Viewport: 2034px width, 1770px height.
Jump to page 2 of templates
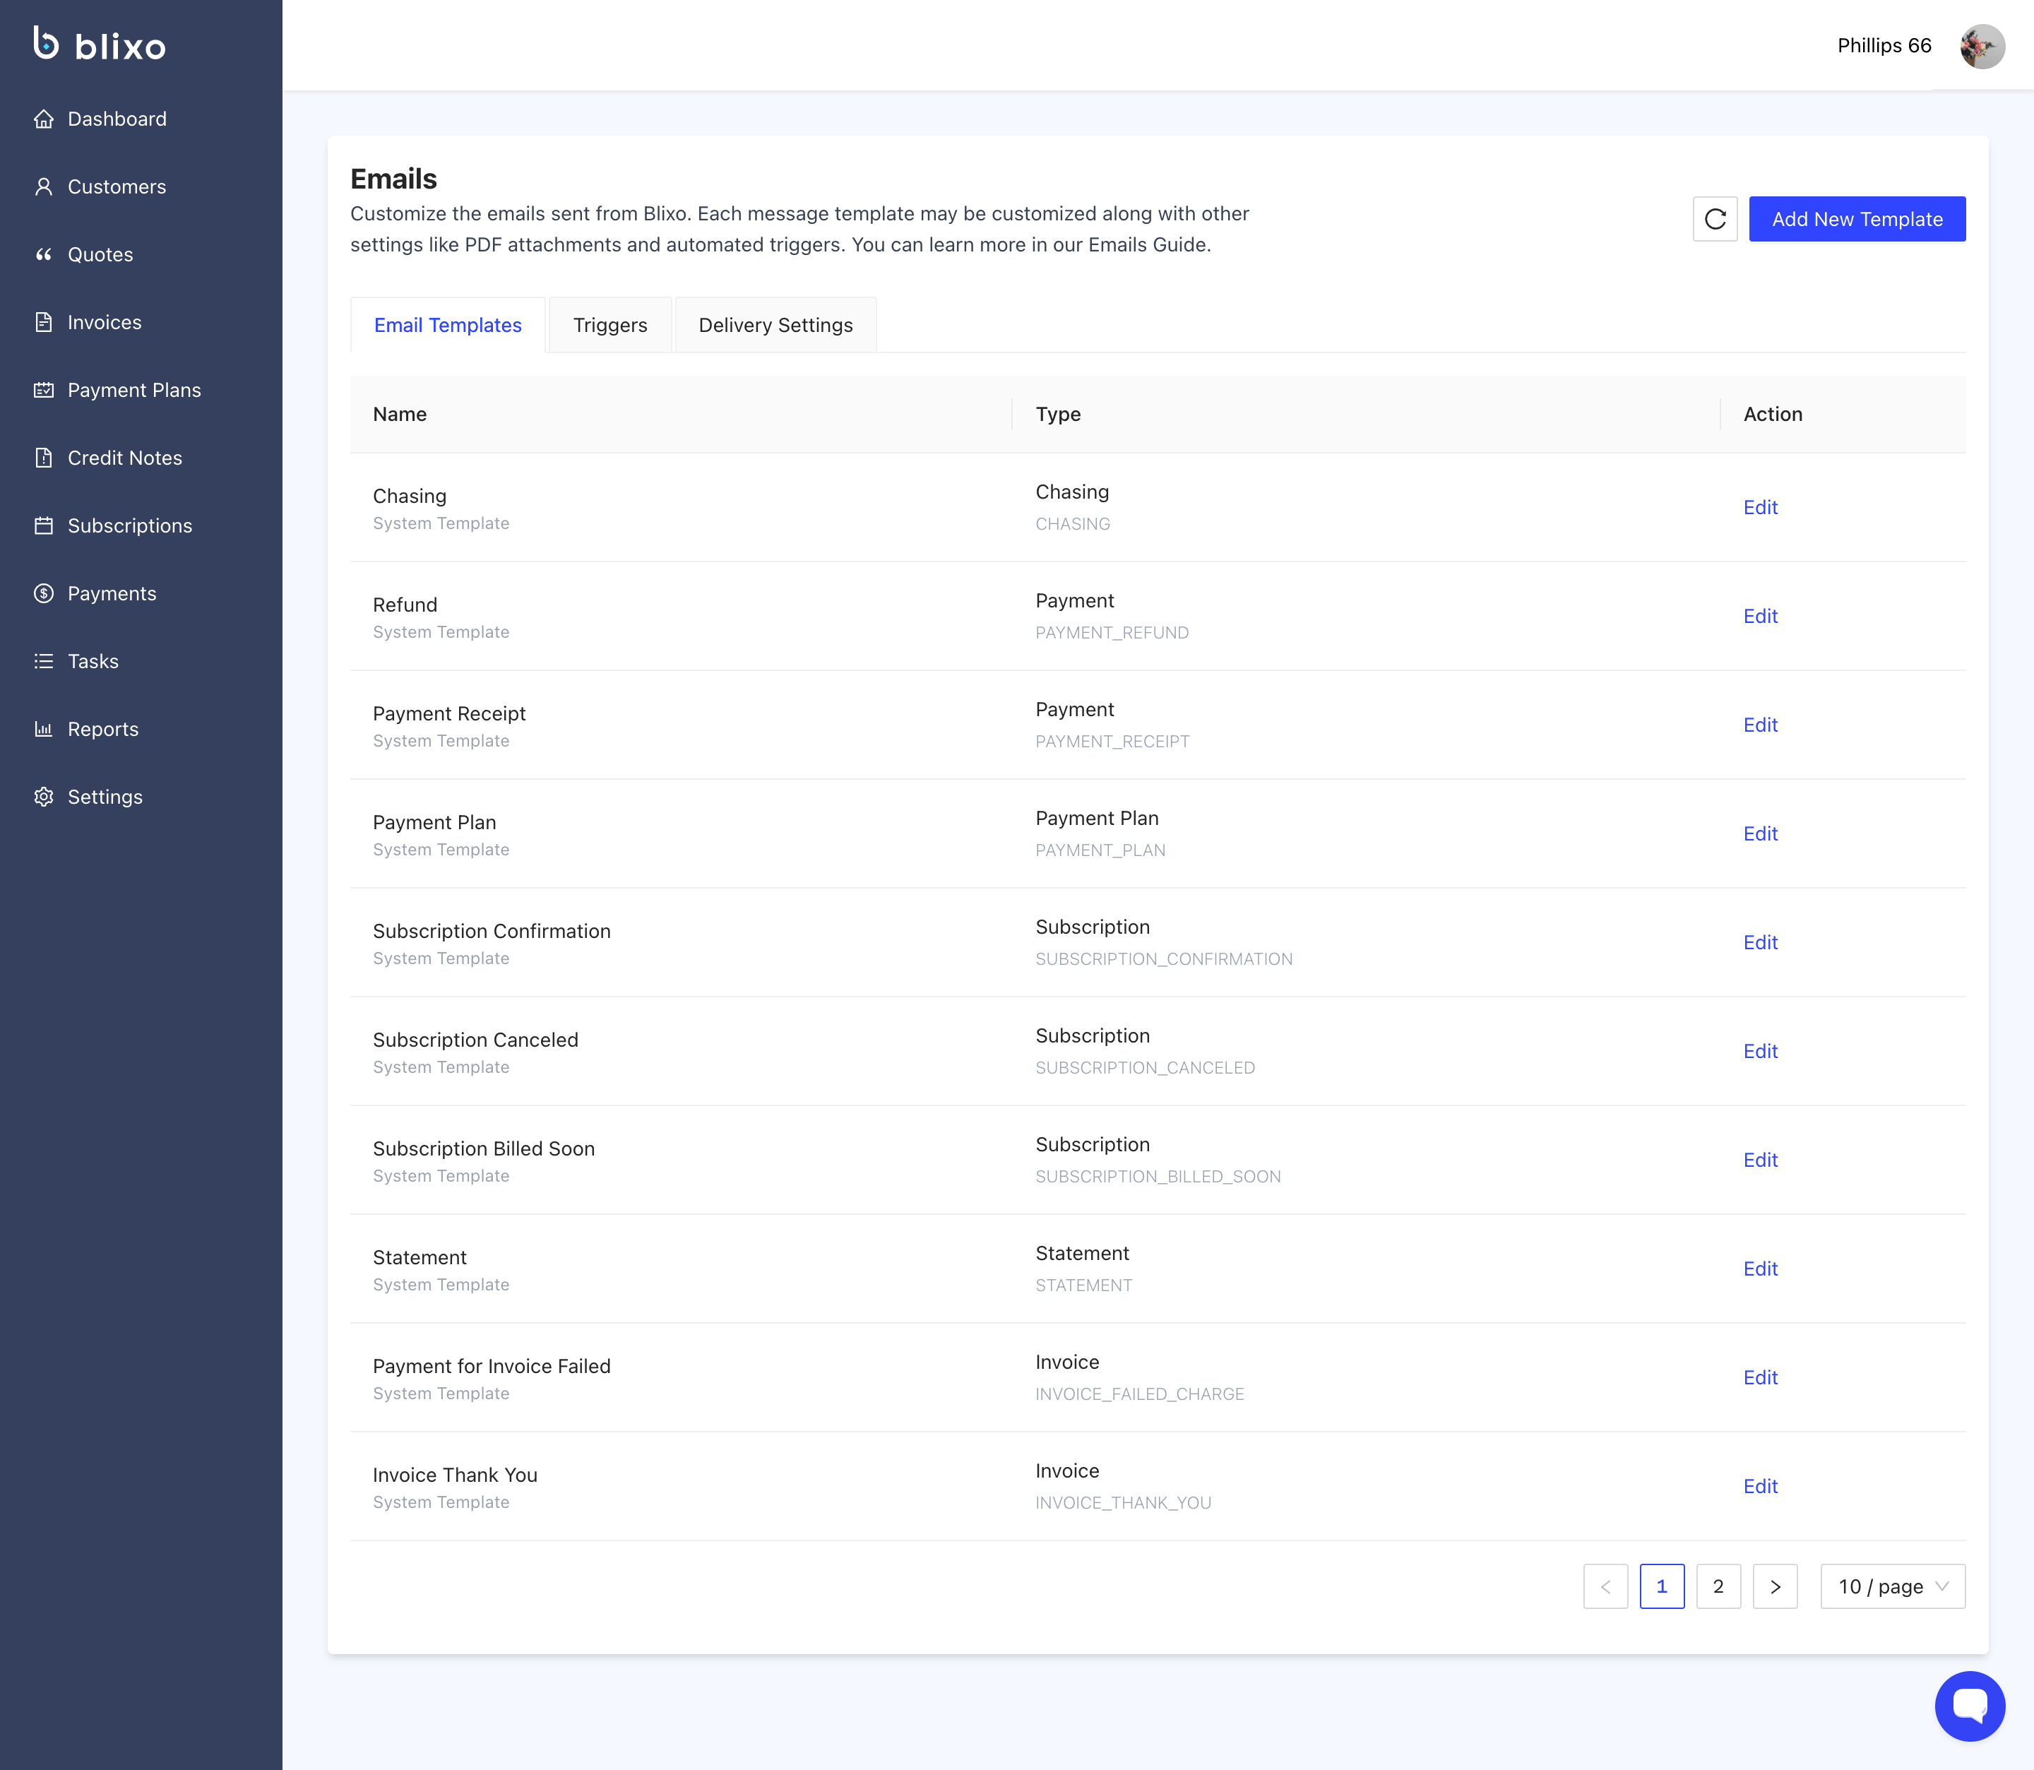[1718, 1586]
